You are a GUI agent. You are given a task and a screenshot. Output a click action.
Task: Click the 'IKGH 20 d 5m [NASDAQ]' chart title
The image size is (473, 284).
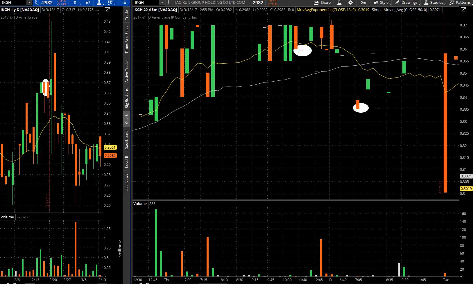point(155,10)
